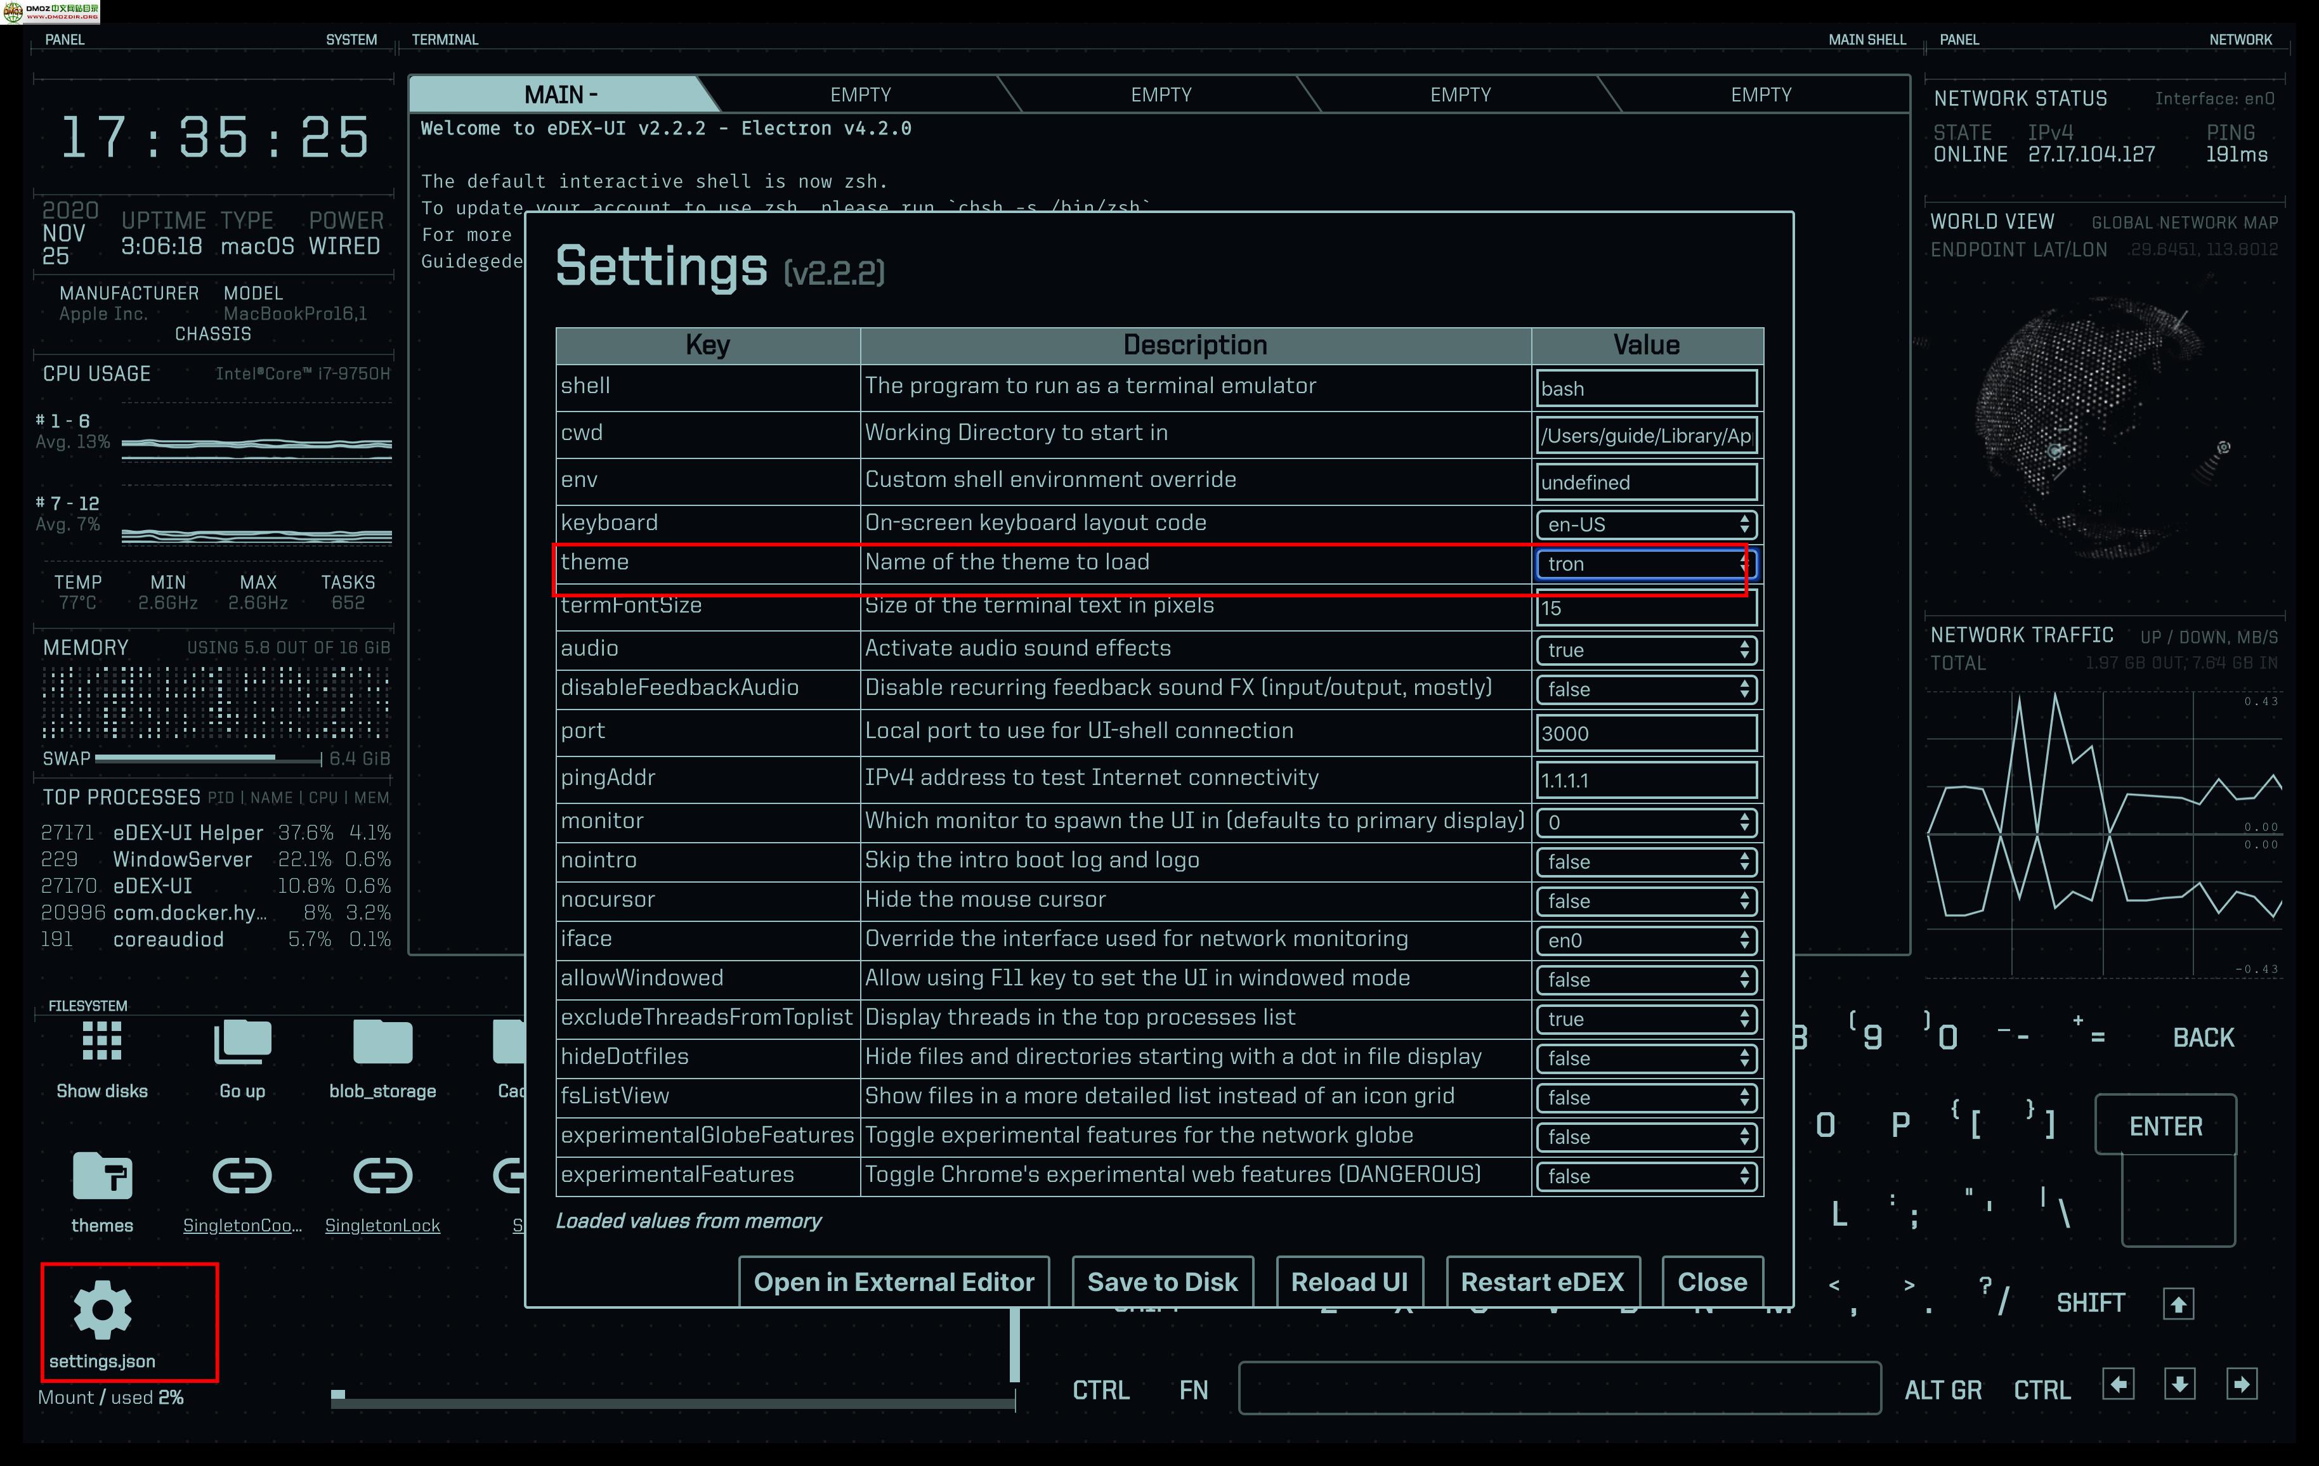
Task: Click the pingAddr field 1.1.1.1
Action: pos(1646,780)
